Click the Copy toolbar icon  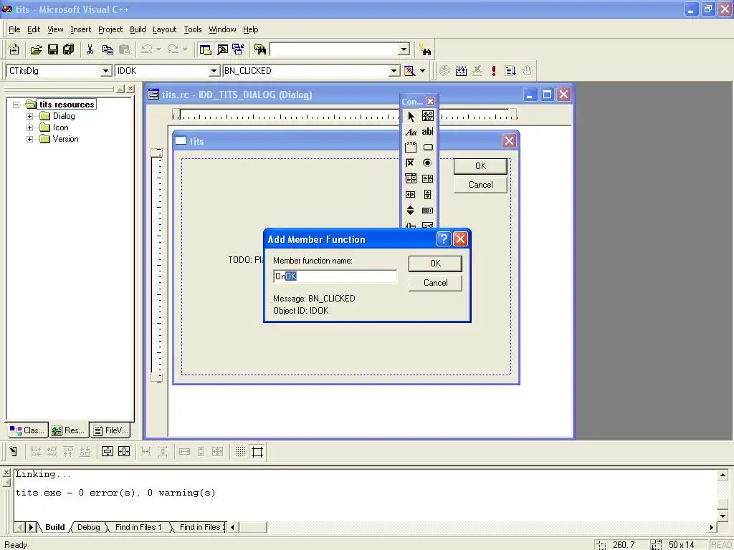click(x=108, y=49)
